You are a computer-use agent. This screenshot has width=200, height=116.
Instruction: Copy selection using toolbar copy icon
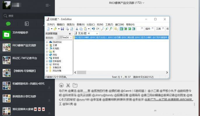(x=81, y=29)
